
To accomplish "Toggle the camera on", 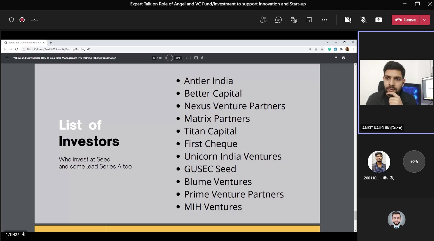I will [348, 20].
